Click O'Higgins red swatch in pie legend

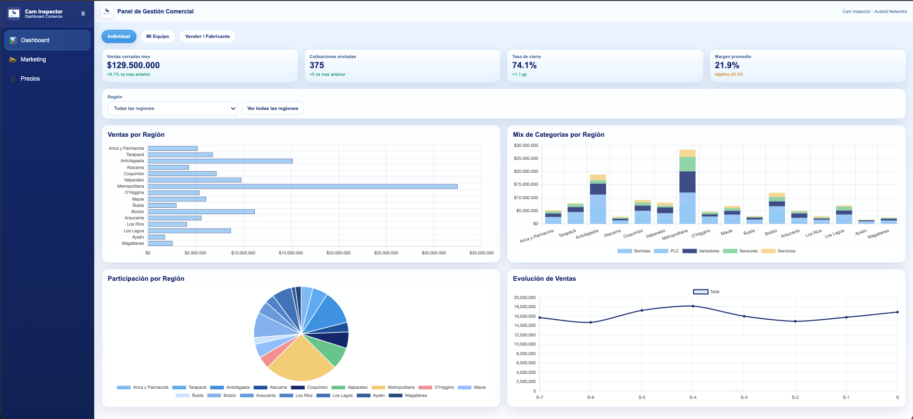pos(425,387)
